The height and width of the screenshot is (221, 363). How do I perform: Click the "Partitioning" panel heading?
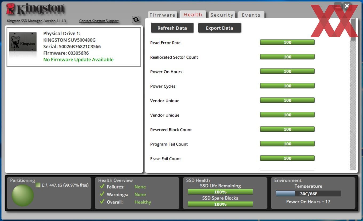click(22, 180)
